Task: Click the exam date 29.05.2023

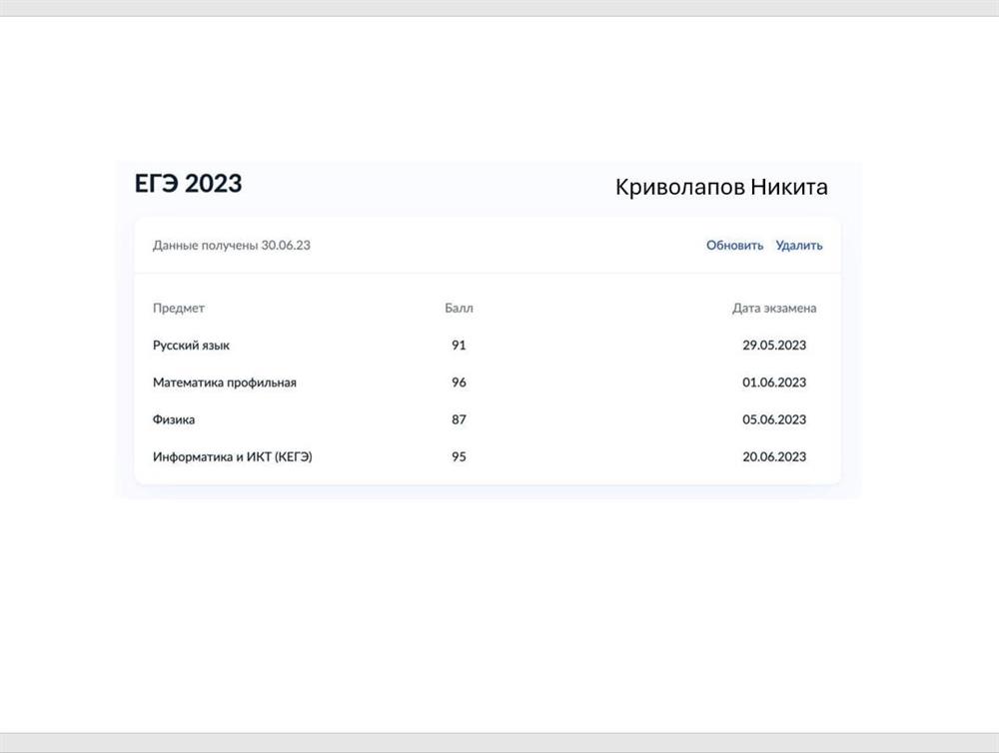Action: click(x=774, y=346)
